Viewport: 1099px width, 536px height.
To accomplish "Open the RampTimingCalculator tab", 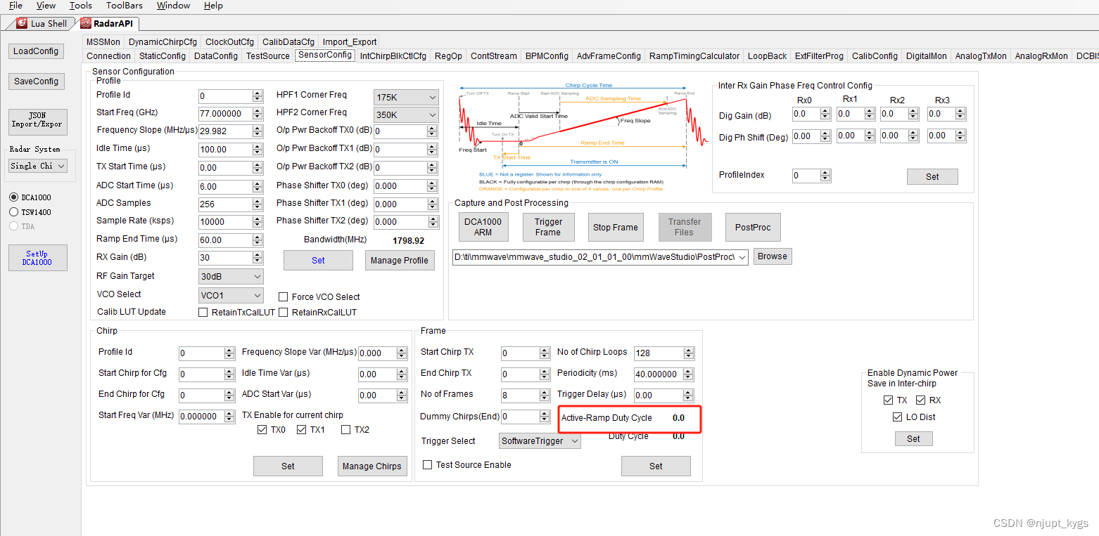I will (694, 56).
